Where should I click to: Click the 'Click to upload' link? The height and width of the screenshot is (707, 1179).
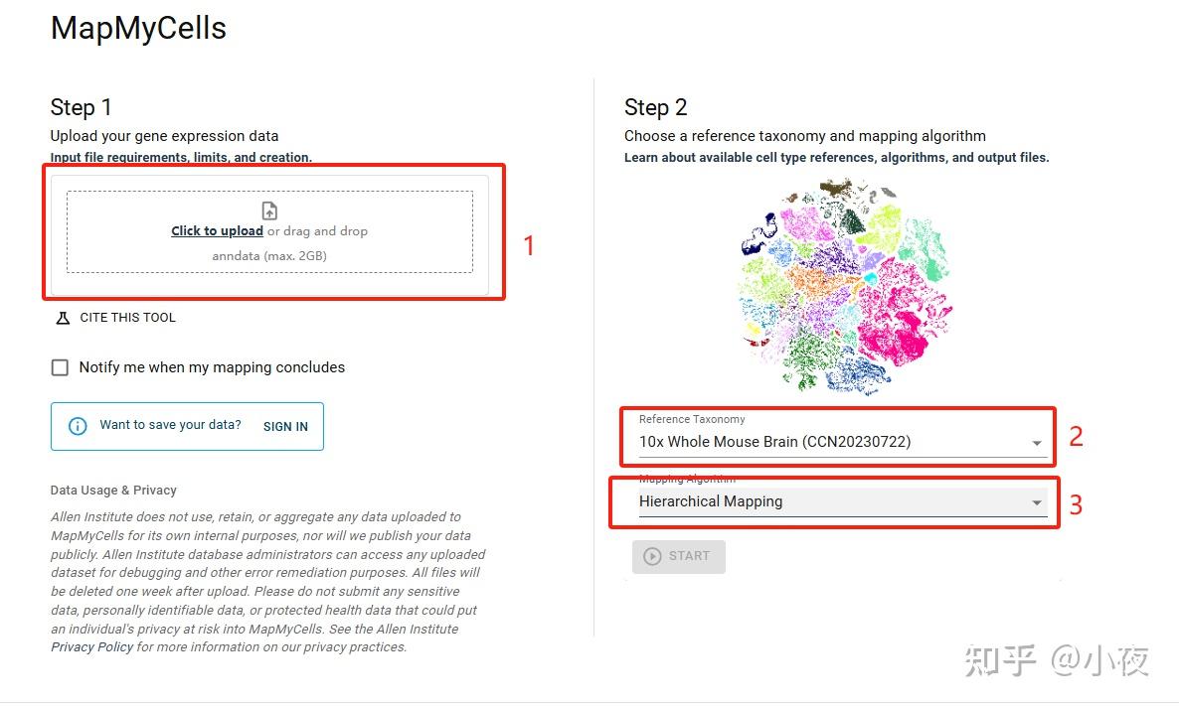tap(217, 230)
